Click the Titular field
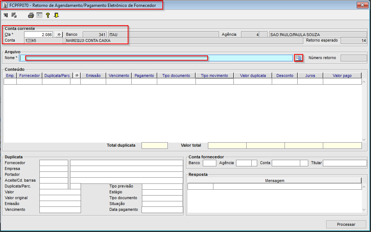This screenshot has height=232, width=371. (345, 163)
